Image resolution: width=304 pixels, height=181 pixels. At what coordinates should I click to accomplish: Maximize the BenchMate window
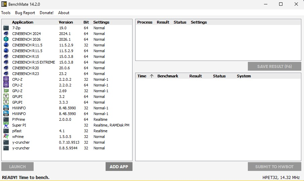point(281,4)
